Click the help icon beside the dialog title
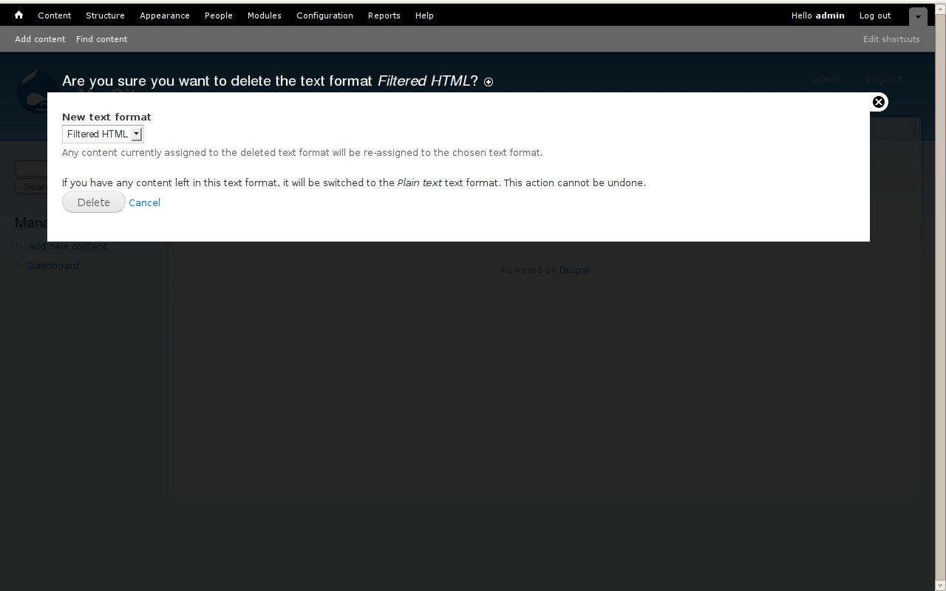946x591 pixels. click(488, 82)
